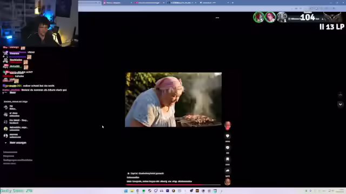Open the creator username below the CapCut label

[x=133, y=177]
